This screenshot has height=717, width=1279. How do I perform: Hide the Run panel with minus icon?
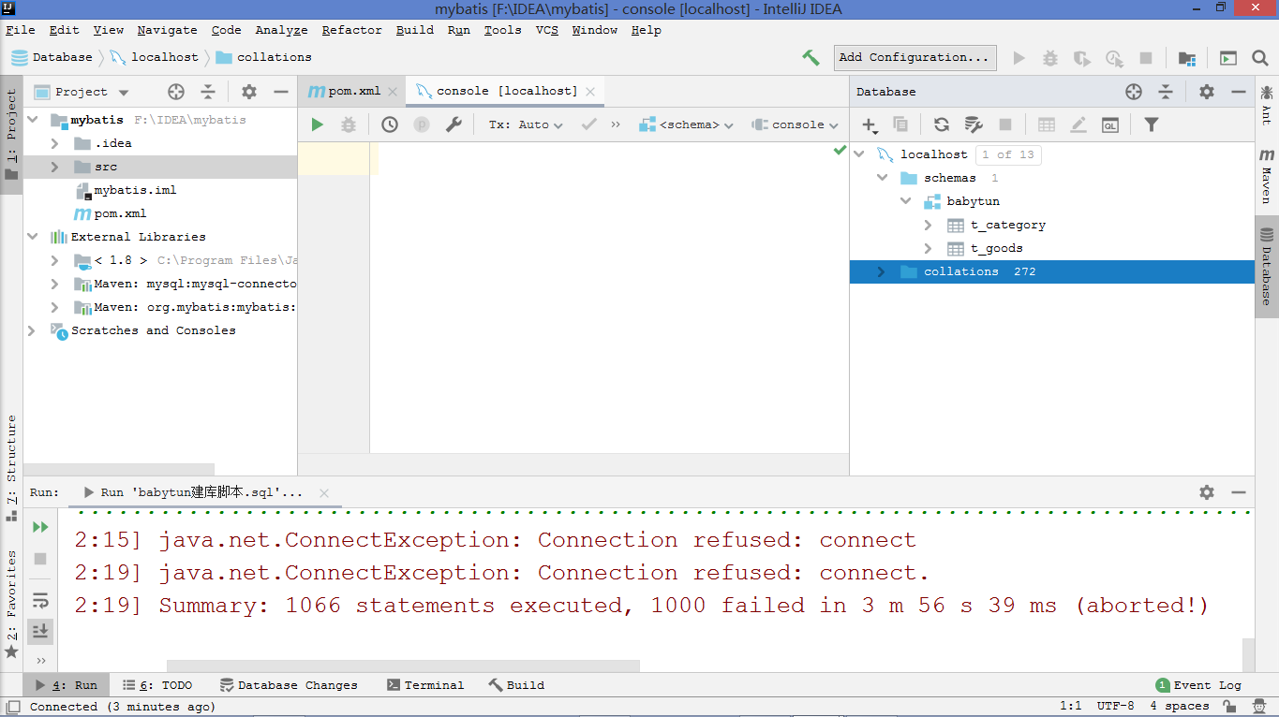1239,492
